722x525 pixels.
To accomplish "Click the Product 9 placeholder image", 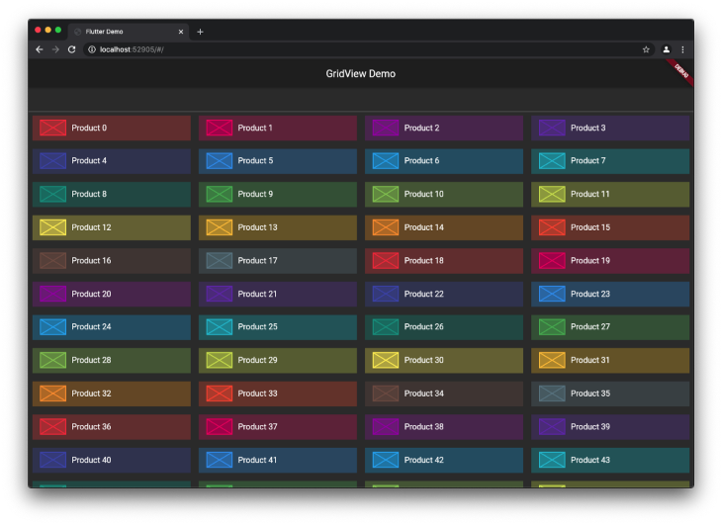I will [x=220, y=194].
